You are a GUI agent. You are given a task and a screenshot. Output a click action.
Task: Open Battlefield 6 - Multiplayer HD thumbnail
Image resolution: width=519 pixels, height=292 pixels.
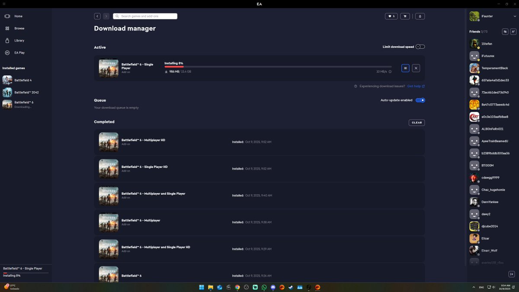(x=109, y=142)
